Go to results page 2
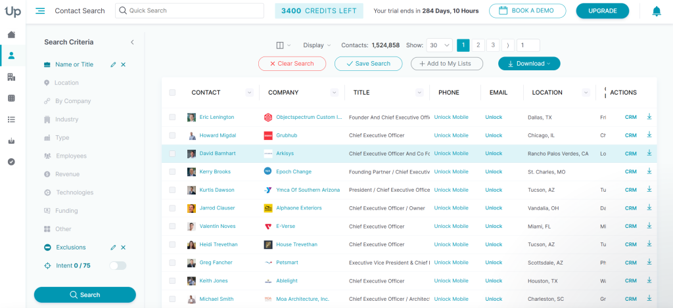The width and height of the screenshot is (673, 308). tap(478, 45)
